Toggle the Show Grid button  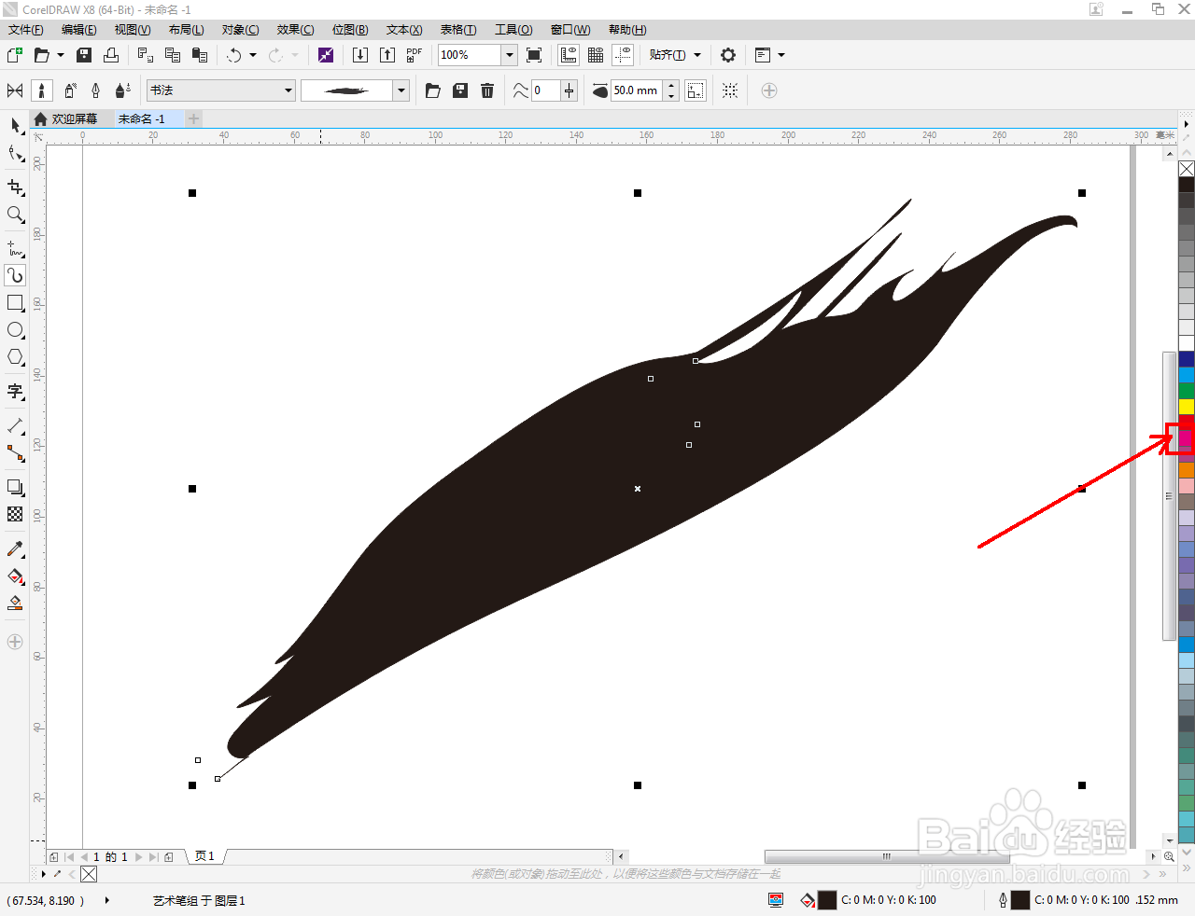tap(596, 55)
